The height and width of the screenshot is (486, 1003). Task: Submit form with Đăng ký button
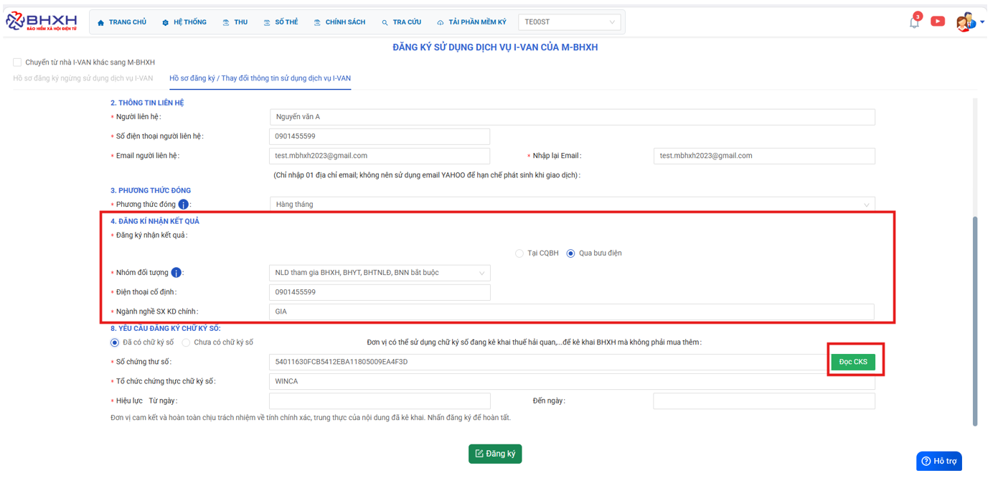[x=495, y=454]
